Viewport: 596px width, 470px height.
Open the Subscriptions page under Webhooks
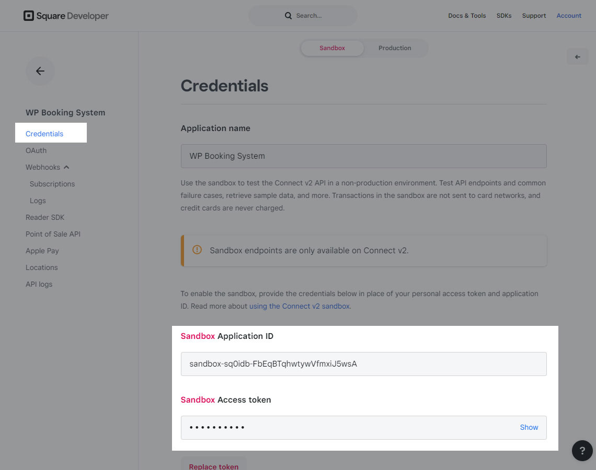[52, 184]
